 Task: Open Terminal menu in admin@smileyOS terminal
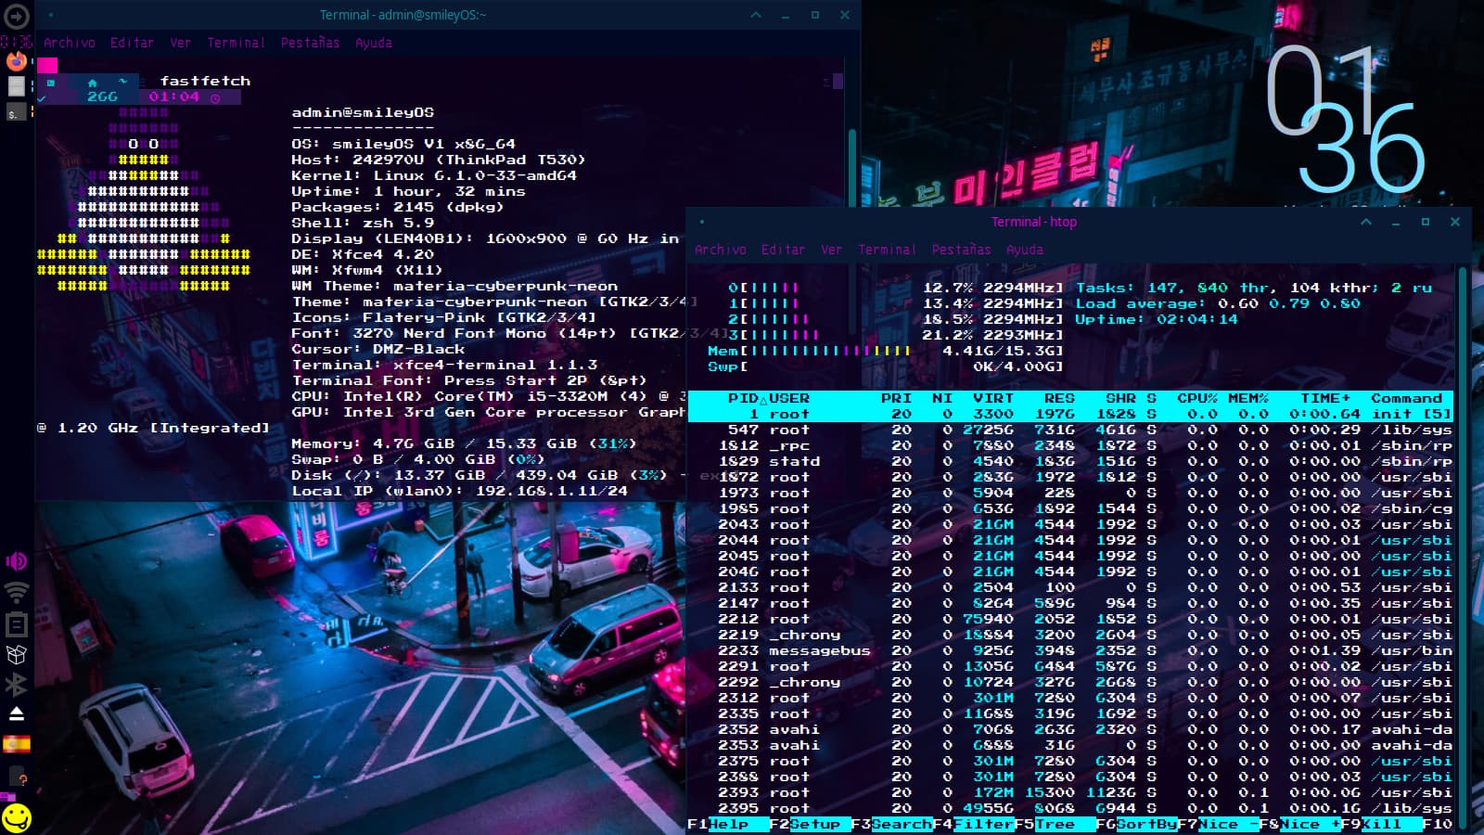[x=236, y=43]
